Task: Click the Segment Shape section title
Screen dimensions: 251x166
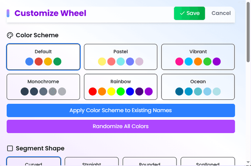Action: (40, 148)
